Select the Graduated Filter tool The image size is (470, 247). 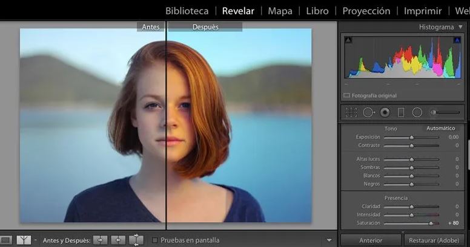[400, 112]
